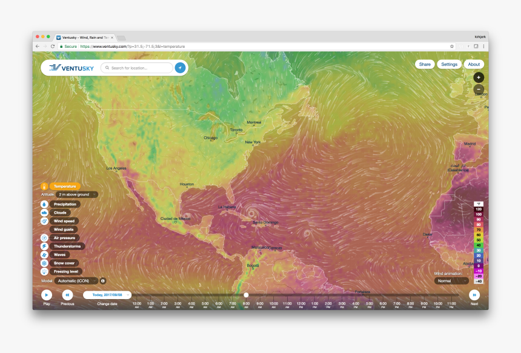The width and height of the screenshot is (521, 353).
Task: Click the Madrid city label
Action: [470, 144]
